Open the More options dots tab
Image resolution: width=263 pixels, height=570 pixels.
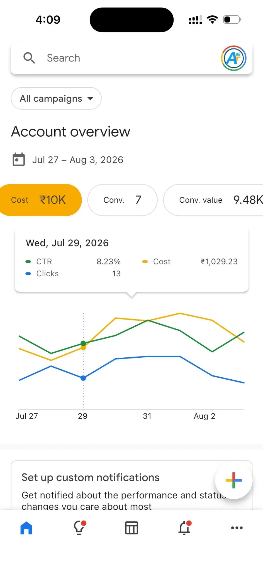[237, 528]
